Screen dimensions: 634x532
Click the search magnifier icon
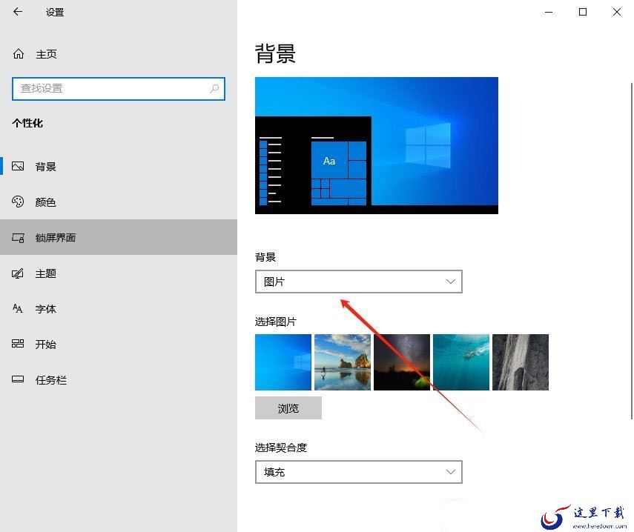point(214,88)
